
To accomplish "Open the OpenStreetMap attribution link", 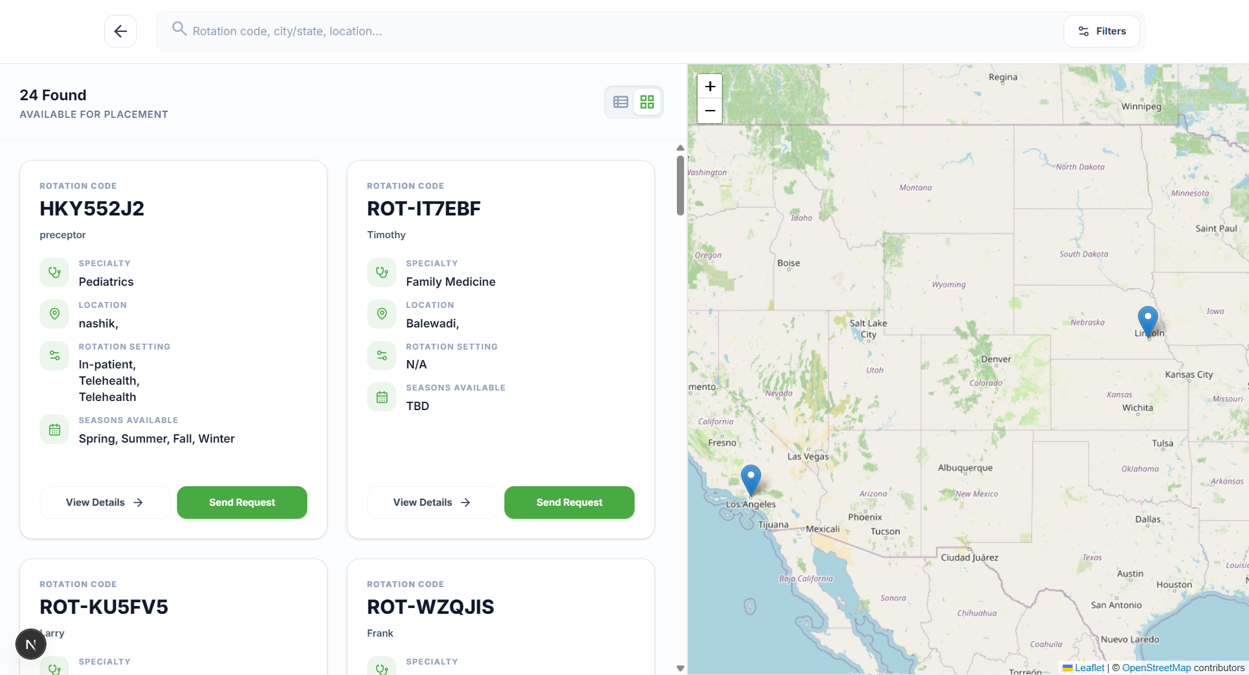I will coord(1156,668).
